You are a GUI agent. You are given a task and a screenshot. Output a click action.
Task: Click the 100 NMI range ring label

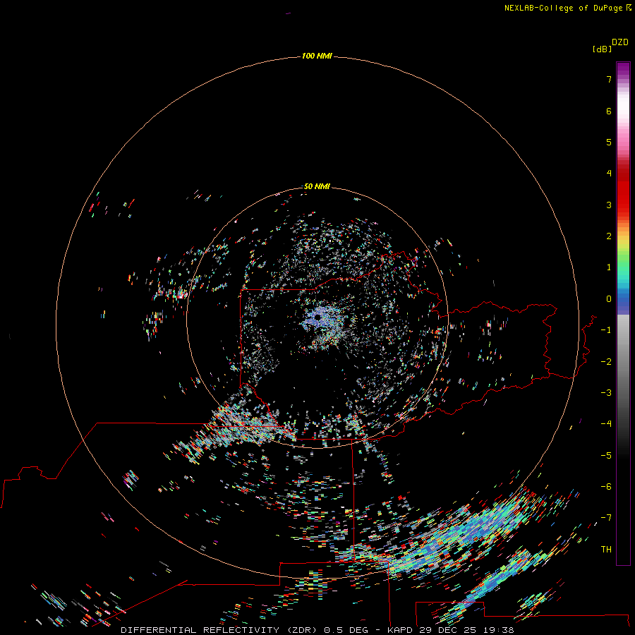coord(317,56)
